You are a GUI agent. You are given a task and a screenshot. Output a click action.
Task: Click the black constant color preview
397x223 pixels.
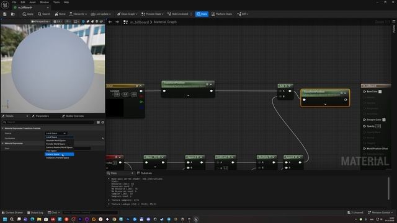[x=115, y=108]
